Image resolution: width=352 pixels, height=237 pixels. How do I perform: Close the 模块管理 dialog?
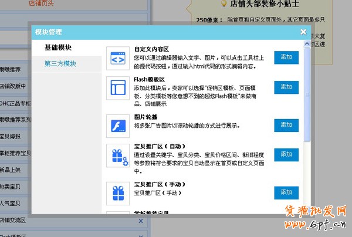tap(303, 32)
